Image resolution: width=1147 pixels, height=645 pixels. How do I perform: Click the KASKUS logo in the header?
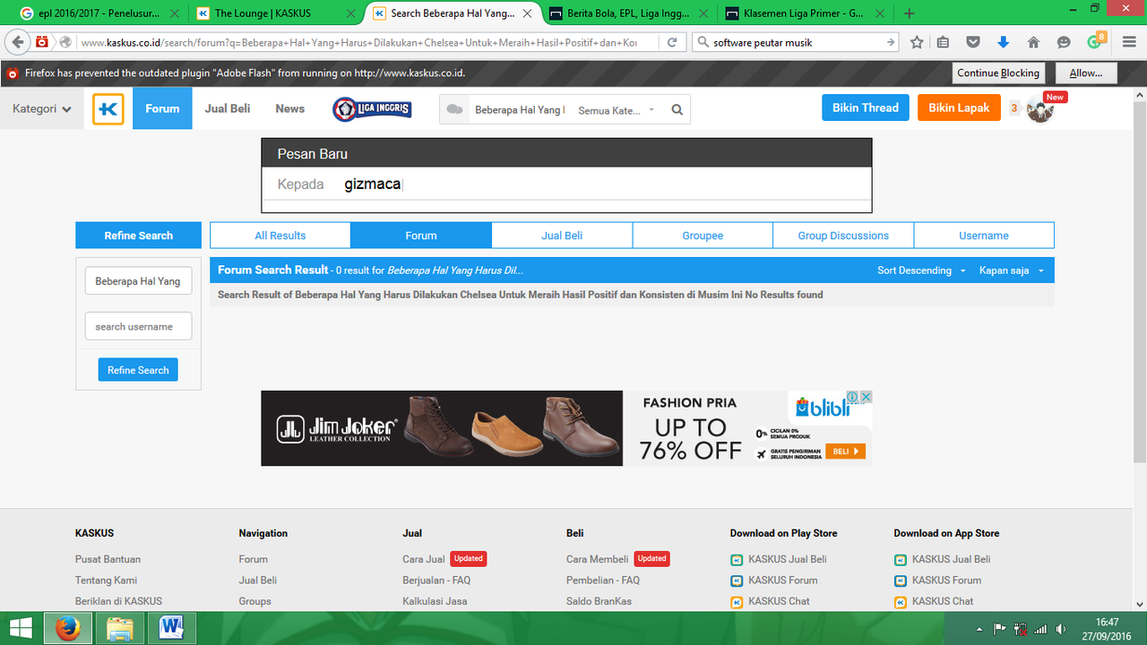pos(108,109)
